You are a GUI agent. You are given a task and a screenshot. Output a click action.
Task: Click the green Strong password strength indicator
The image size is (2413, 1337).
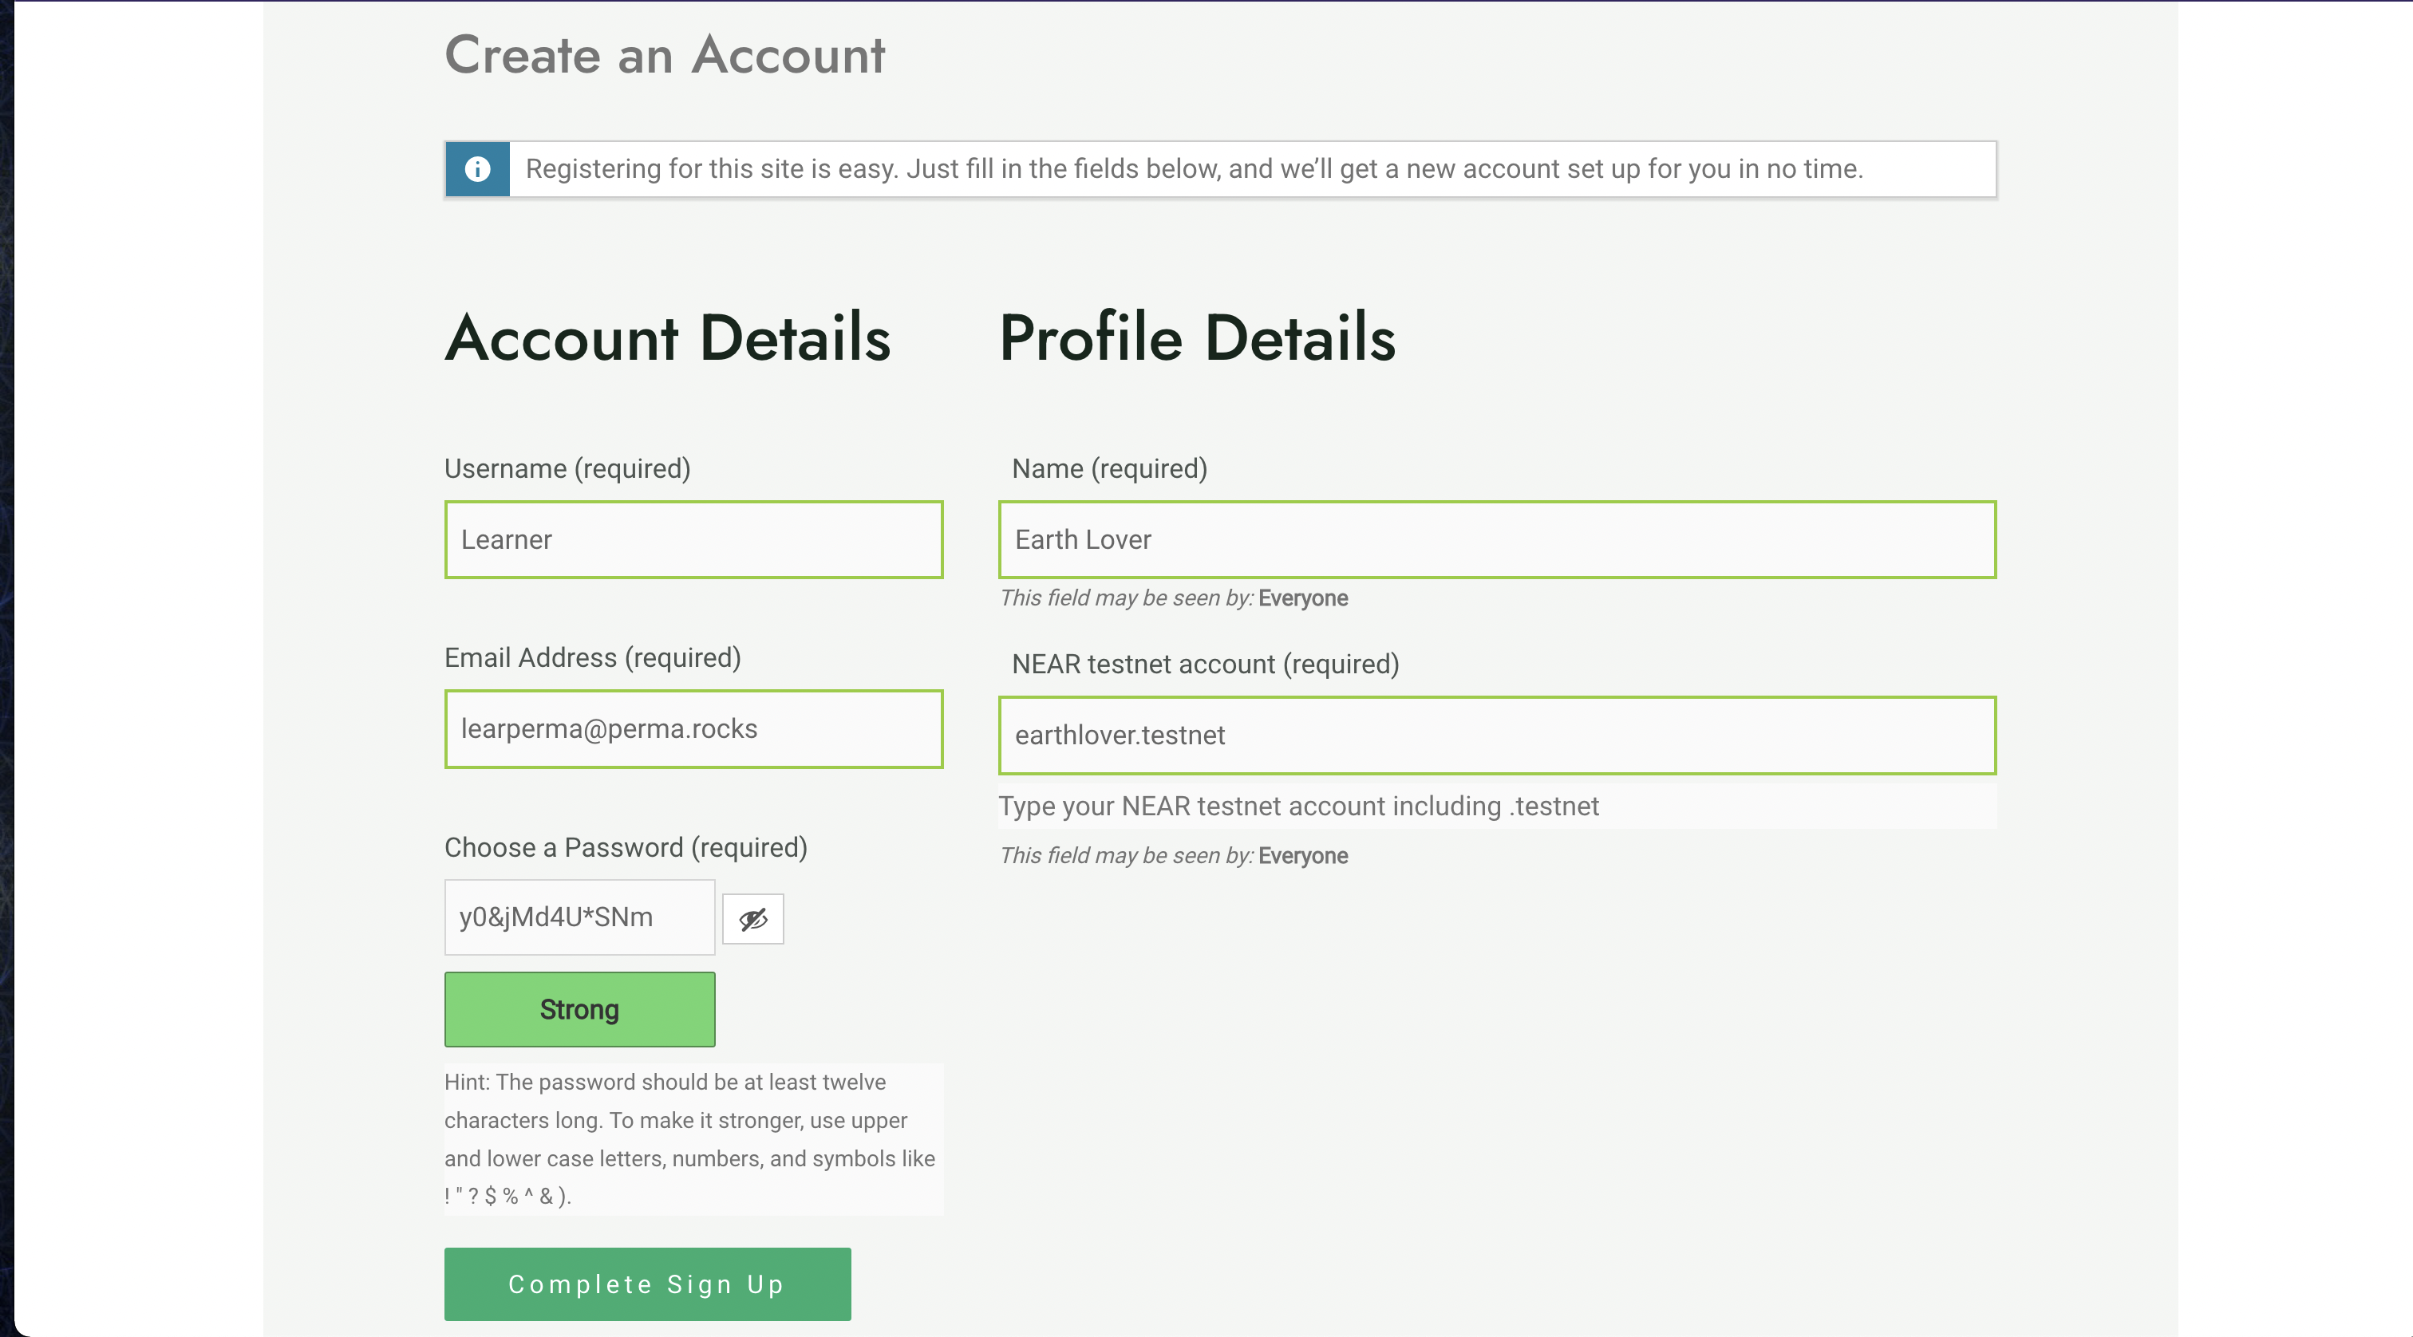tap(579, 1009)
